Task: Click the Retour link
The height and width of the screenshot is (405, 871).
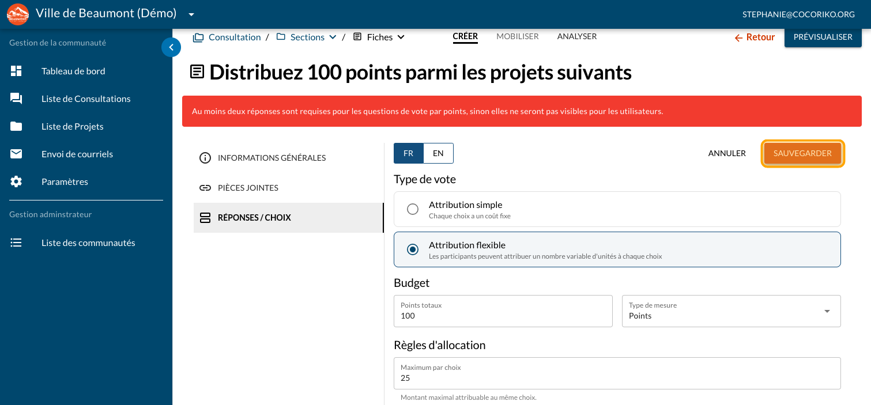Action: point(755,37)
